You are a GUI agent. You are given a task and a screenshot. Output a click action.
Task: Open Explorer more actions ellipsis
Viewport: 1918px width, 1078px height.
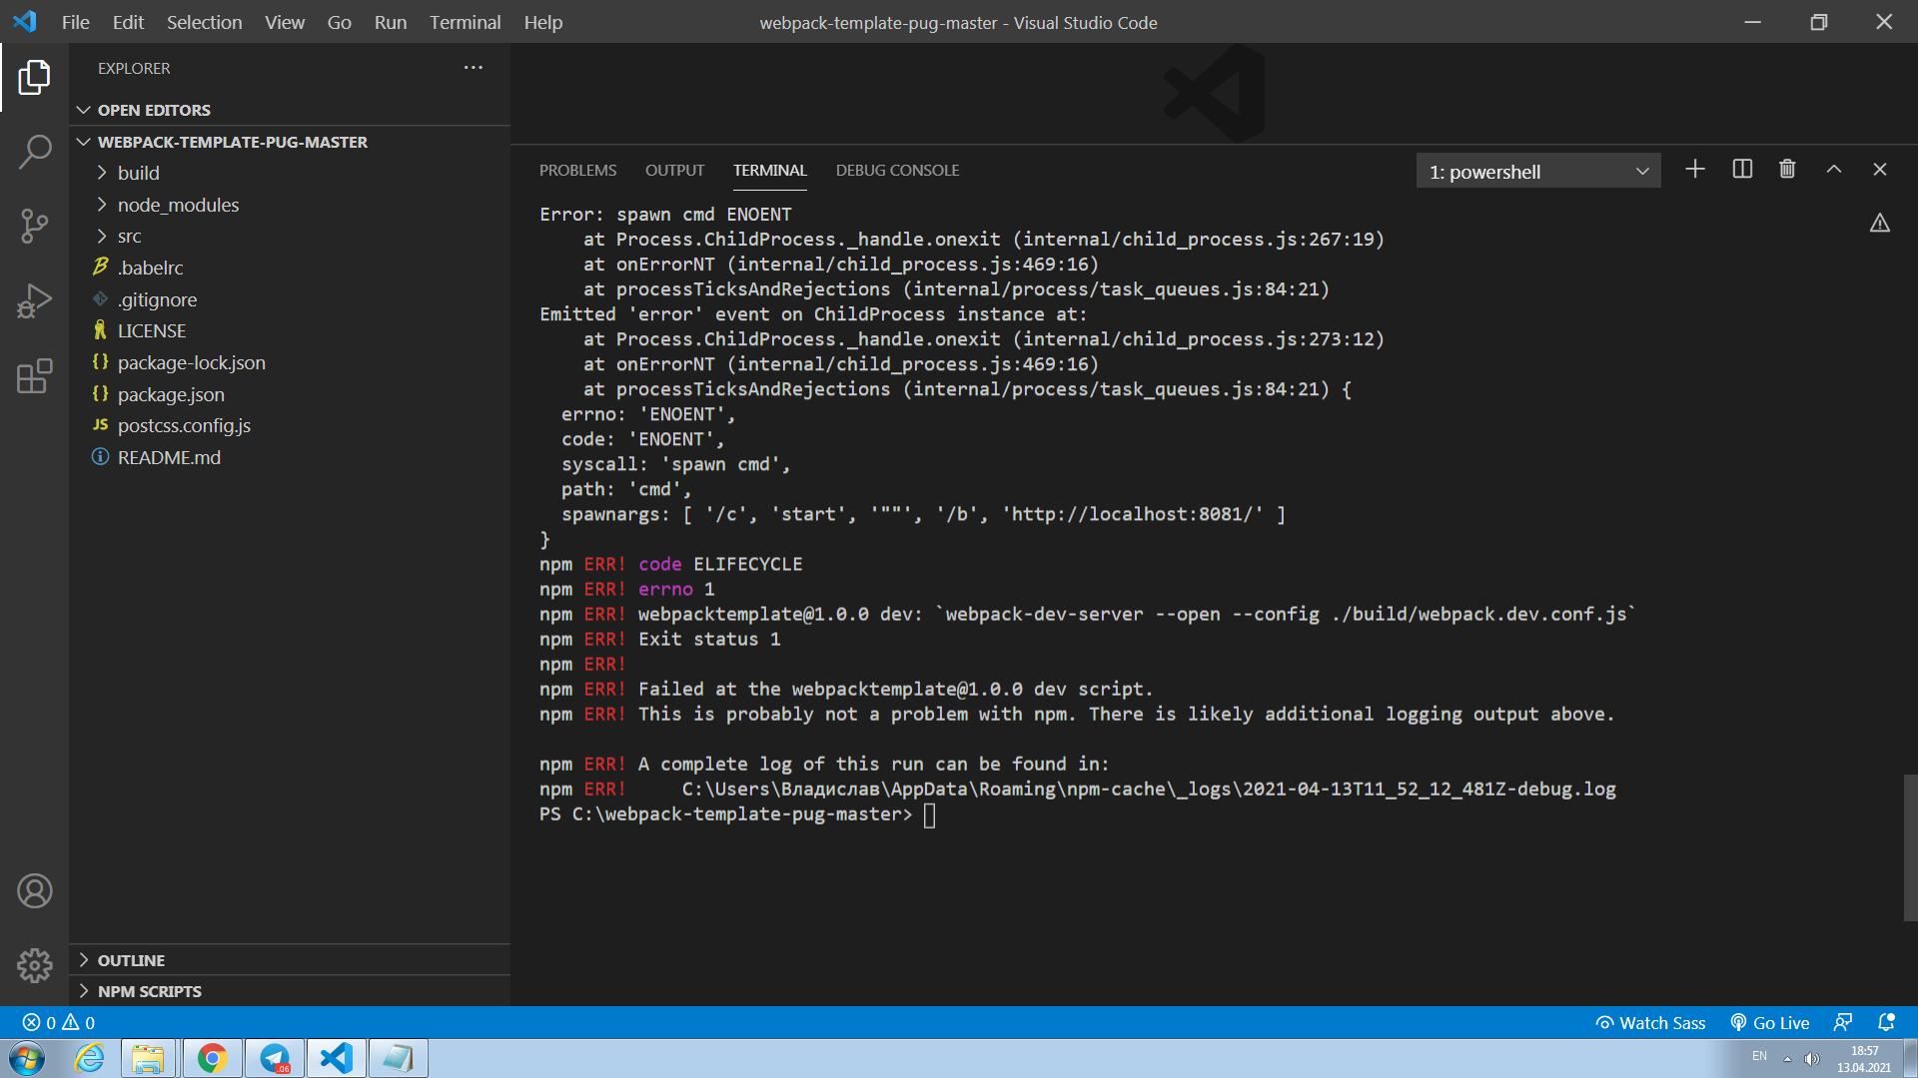click(474, 68)
